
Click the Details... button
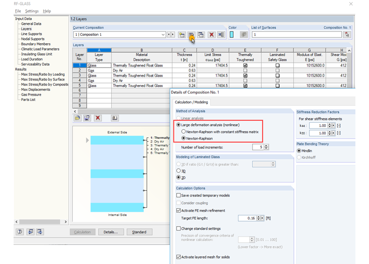tap(111, 232)
